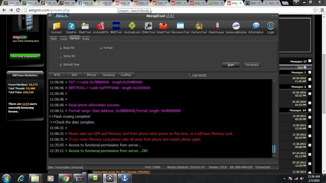The height and width of the screenshot is (183, 326).
Task: Open the Date sort dropdown
Action: (x=305, y=67)
